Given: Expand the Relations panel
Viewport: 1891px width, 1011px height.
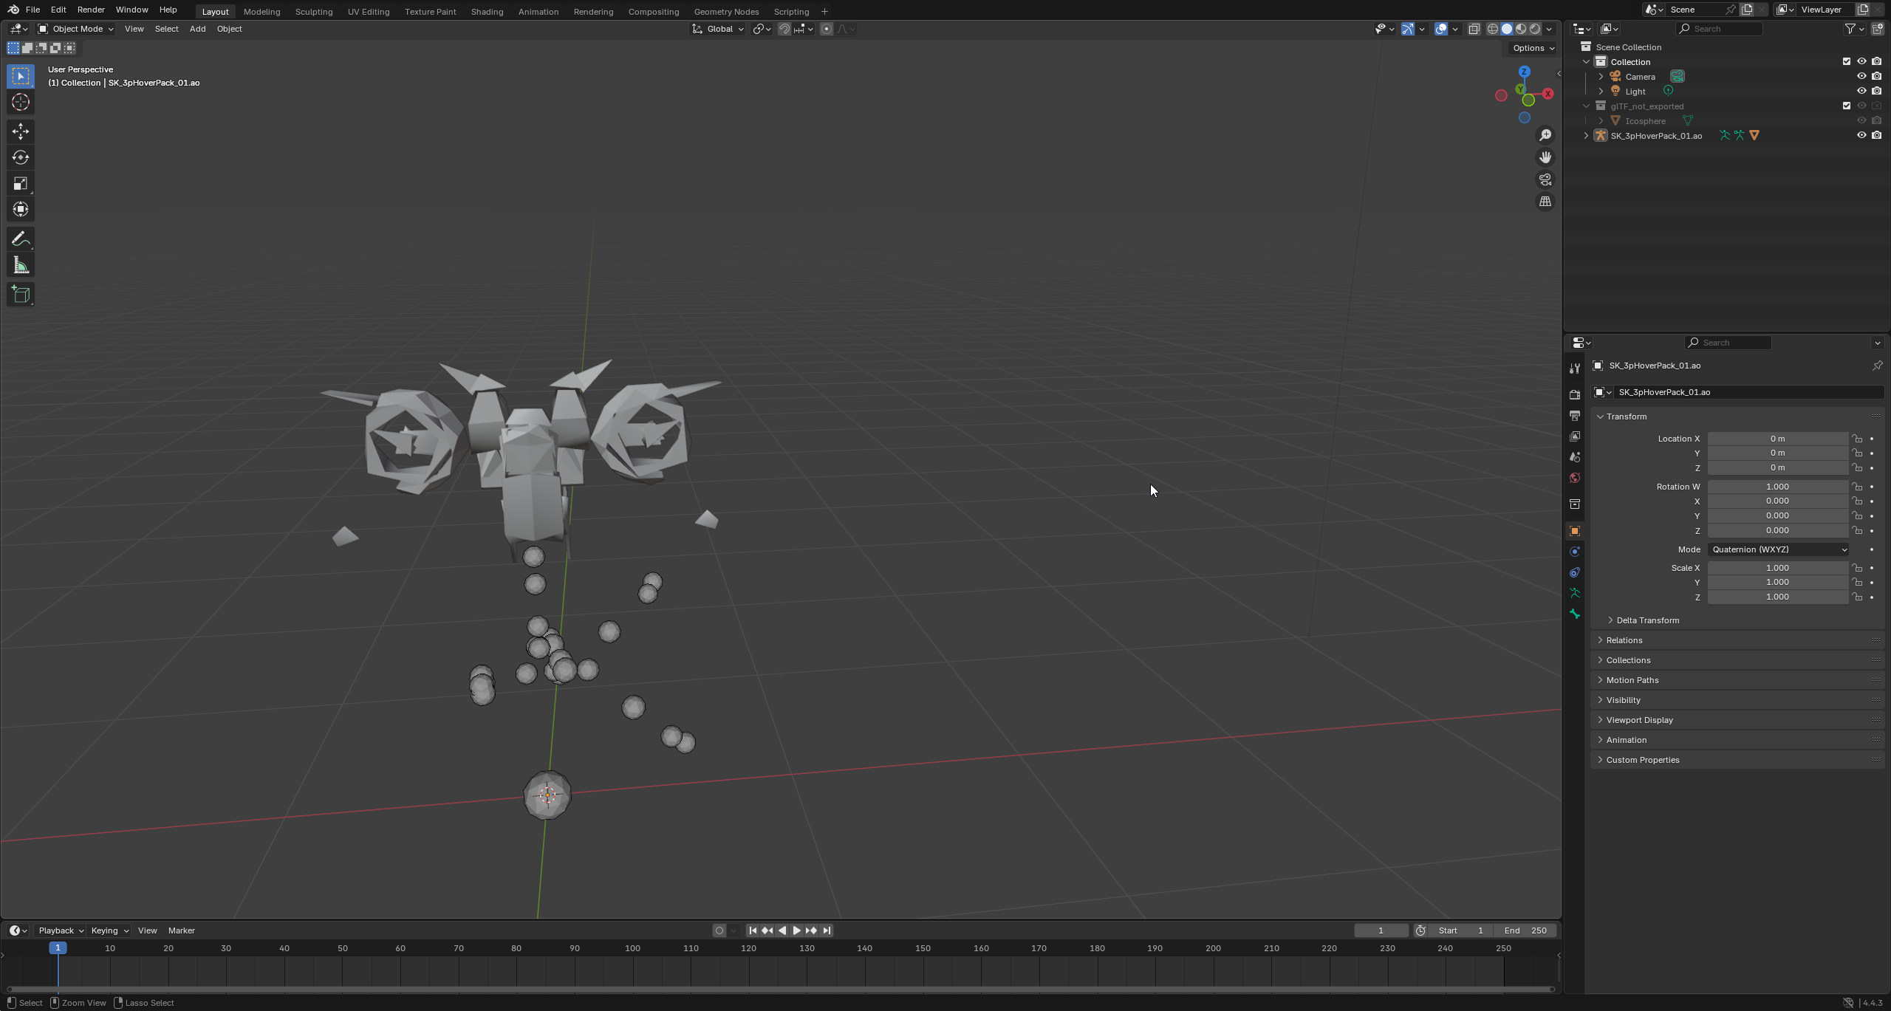Looking at the screenshot, I should 1624,640.
